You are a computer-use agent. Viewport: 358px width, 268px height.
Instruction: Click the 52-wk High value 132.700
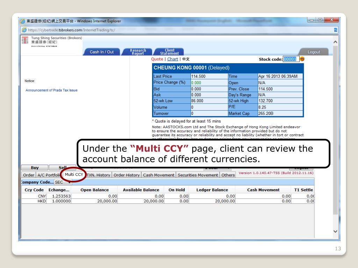point(265,101)
